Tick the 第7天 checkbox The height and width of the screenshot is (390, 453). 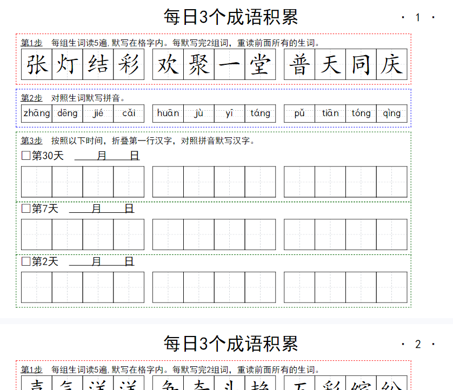25,209
